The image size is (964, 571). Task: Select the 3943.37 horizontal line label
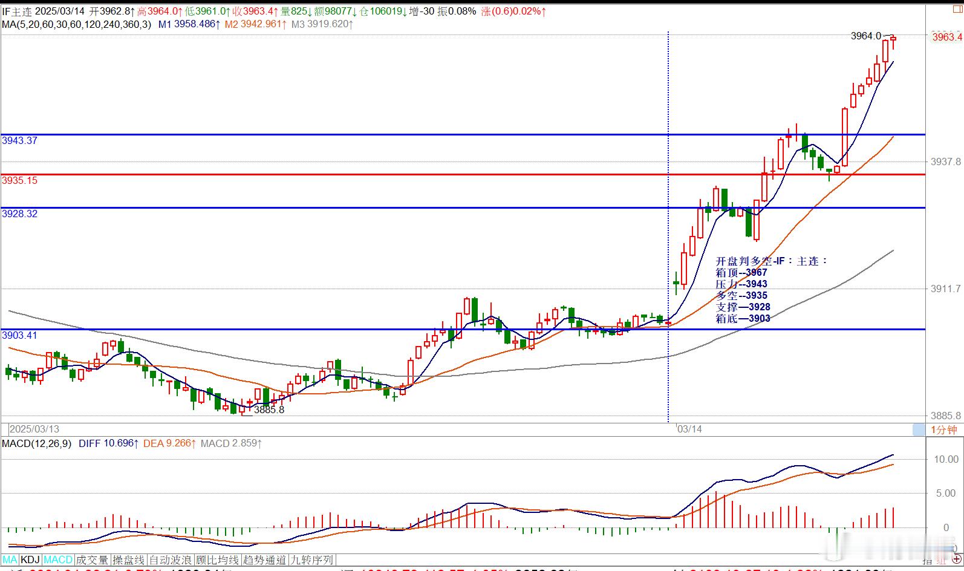(x=19, y=140)
